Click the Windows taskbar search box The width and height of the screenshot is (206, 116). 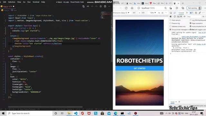click(30, 113)
